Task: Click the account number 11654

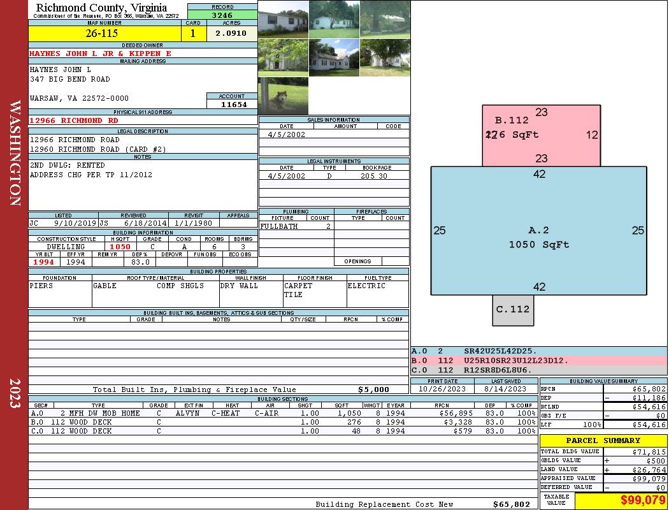Action: coord(232,104)
